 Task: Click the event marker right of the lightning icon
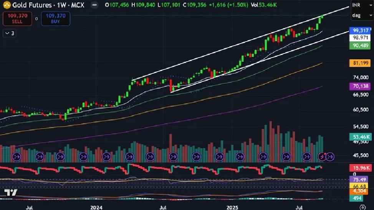330,157
